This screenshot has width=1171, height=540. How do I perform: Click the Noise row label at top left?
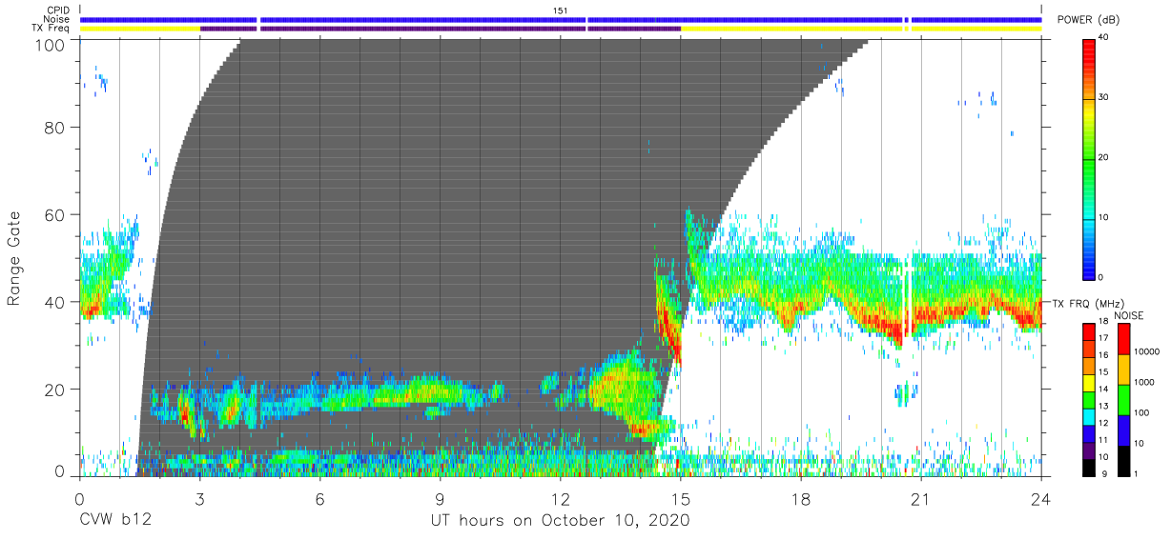[57, 19]
